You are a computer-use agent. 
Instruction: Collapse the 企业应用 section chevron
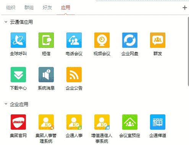click(6, 104)
